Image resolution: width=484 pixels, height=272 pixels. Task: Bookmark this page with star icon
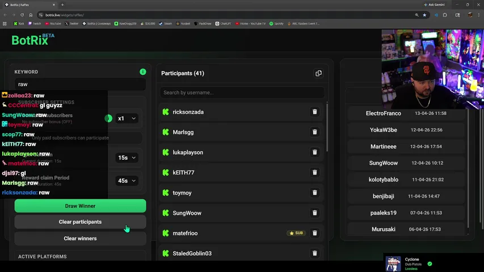(424, 15)
